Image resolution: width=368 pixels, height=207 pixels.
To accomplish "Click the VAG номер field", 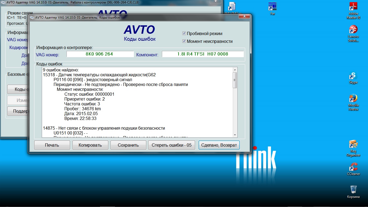I will click(x=100, y=54).
